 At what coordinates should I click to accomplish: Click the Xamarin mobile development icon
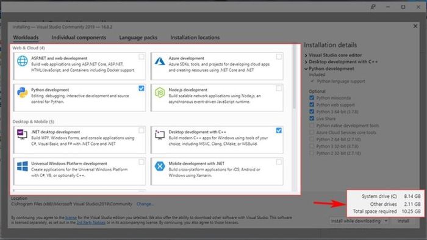pyautogui.click(x=160, y=166)
